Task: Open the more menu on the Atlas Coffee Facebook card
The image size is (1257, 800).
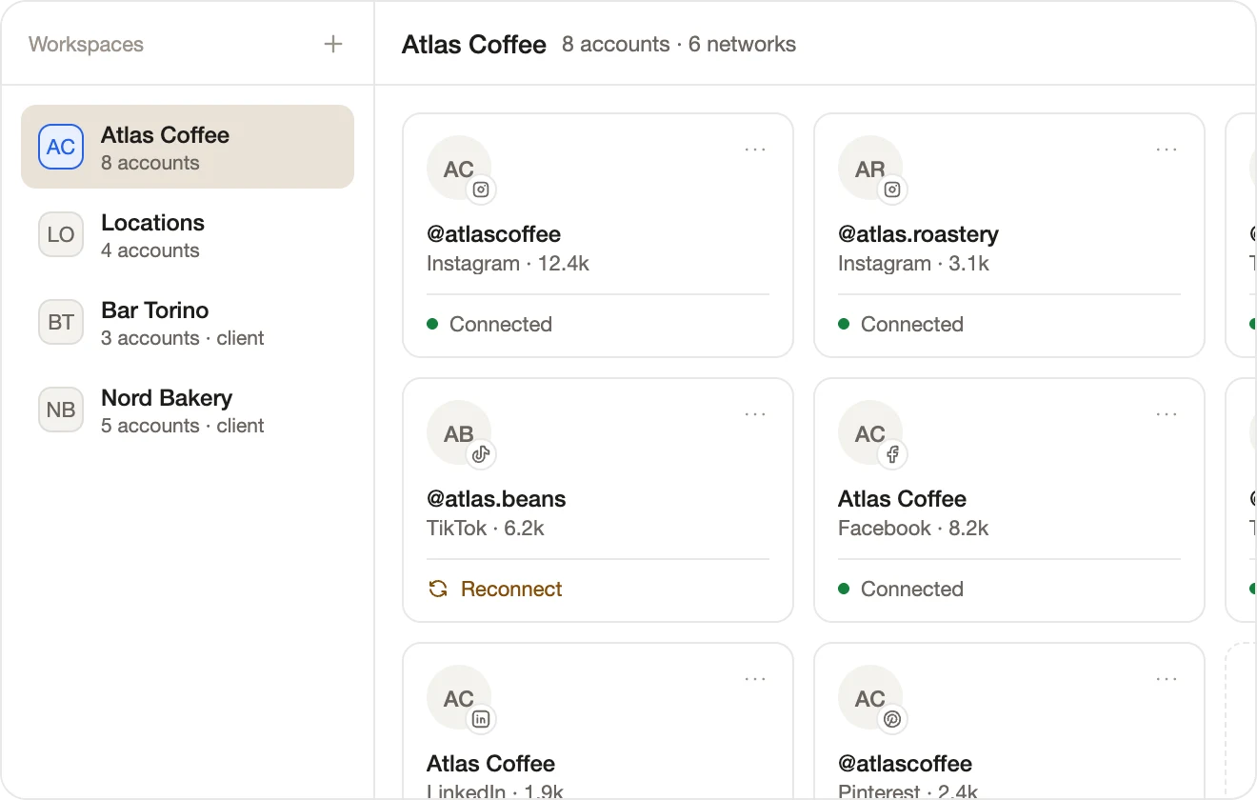Action: point(1167,414)
